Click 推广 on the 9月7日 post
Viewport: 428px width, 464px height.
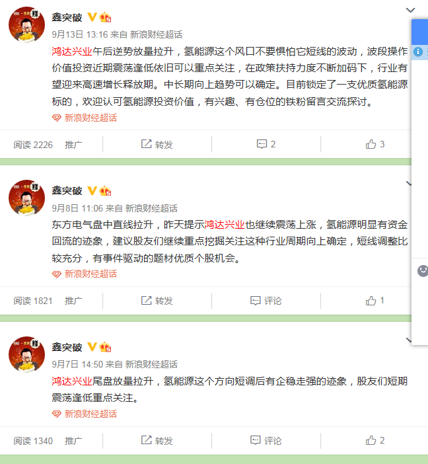(x=73, y=441)
